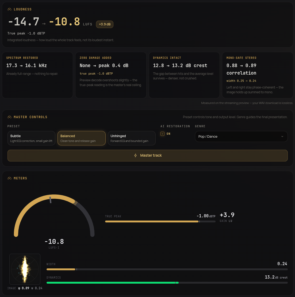Click the '-10.8' reading under the gauge
This screenshot has width=295, height=297.
click(x=54, y=241)
